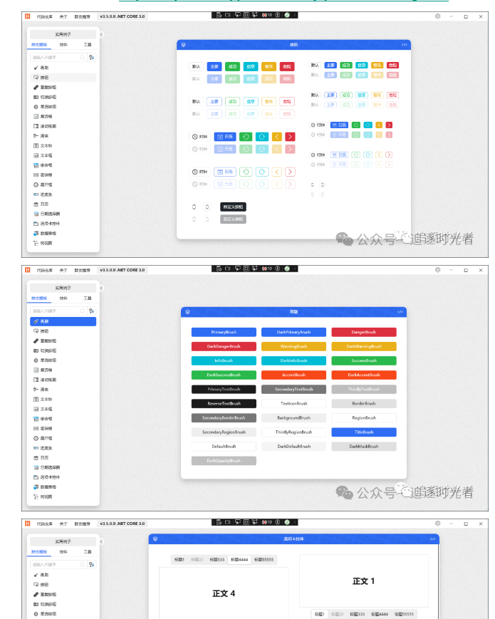The height and width of the screenshot is (619, 495).
Task: Select 数据表格 item in middle window sidebar
Action: pyautogui.click(x=63, y=487)
